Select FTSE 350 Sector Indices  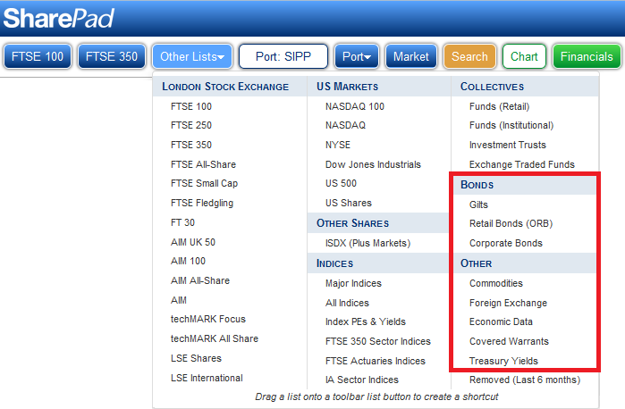[378, 341]
